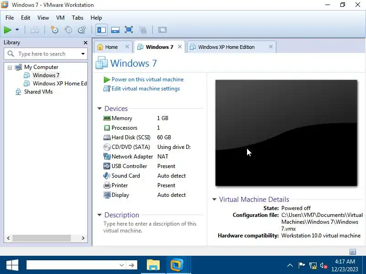The image size is (366, 274).
Task: Click the Unity mode toolbar icon
Action: [x=143, y=30]
